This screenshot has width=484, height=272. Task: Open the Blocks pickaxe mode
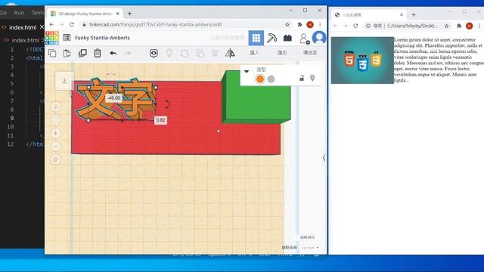(x=272, y=38)
